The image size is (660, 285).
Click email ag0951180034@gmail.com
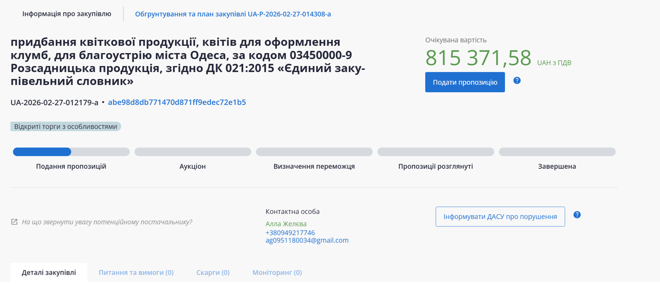pyautogui.click(x=307, y=241)
